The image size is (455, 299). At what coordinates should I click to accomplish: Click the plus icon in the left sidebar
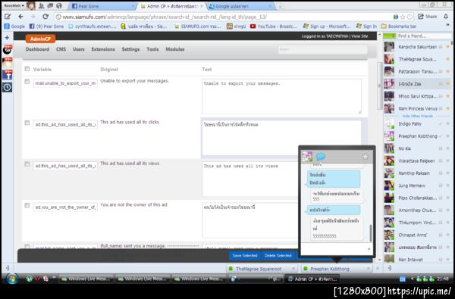(x=7, y=37)
